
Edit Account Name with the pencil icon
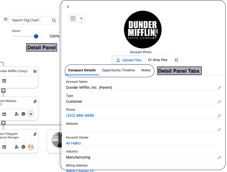(x=219, y=88)
